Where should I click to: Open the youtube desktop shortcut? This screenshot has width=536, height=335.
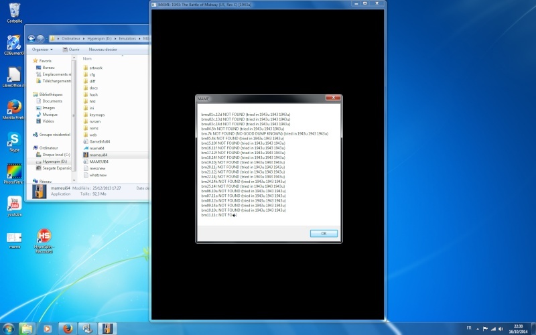pyautogui.click(x=14, y=206)
